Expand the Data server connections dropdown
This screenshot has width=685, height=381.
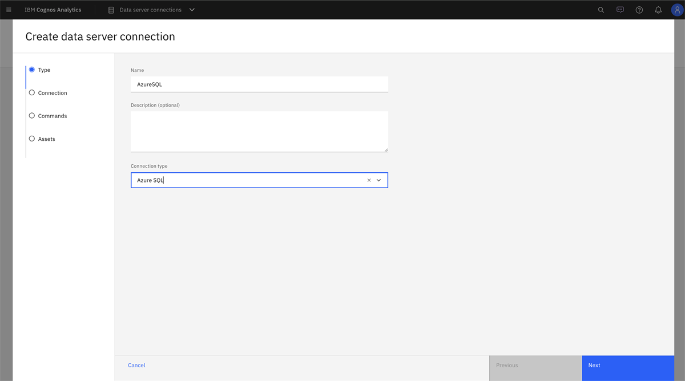point(192,9)
